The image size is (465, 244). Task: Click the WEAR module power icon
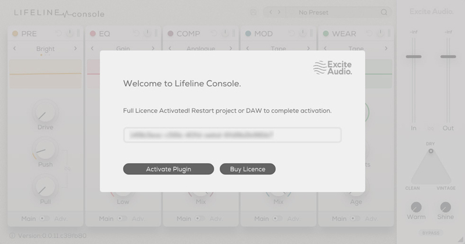[x=381, y=33]
